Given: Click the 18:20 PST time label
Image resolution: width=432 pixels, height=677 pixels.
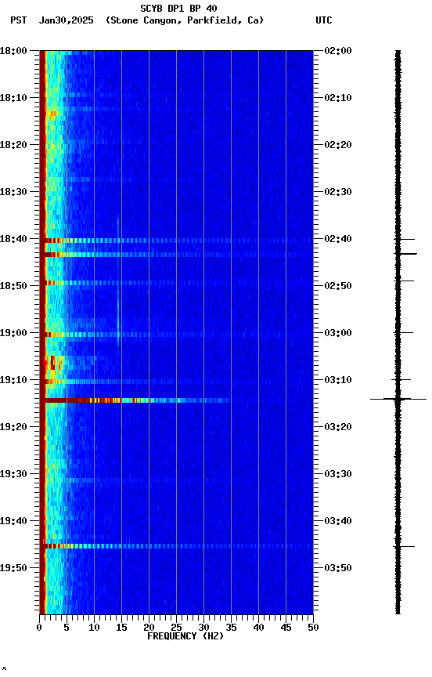Looking at the screenshot, I should click(x=13, y=145).
